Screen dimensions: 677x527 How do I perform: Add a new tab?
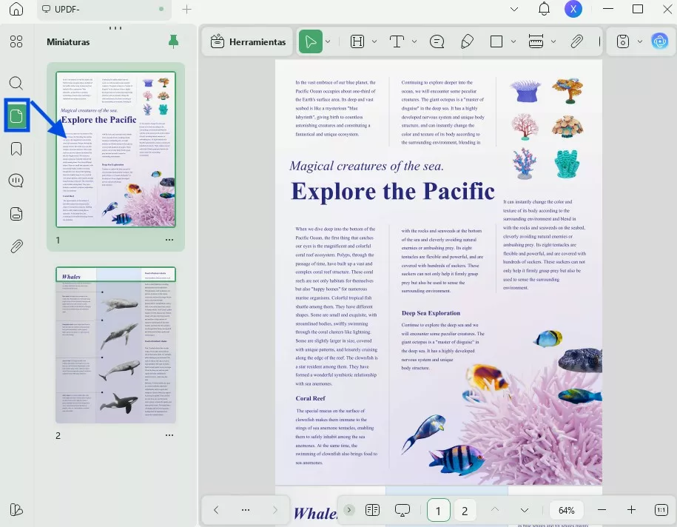point(186,10)
